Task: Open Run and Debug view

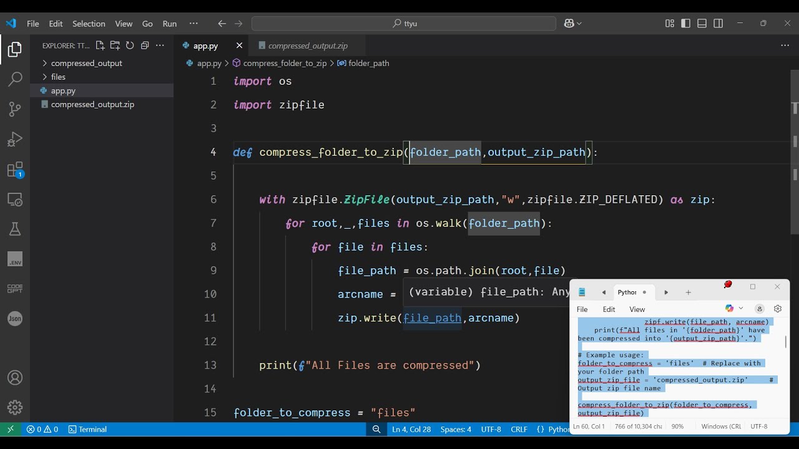Action: [15, 139]
